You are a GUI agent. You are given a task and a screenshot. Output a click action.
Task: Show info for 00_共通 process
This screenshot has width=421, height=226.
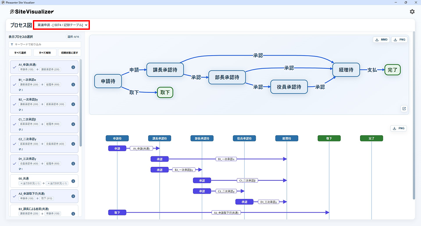(73, 181)
